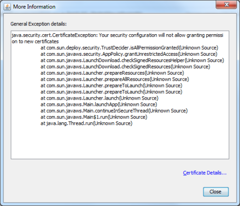The height and width of the screenshot is (206, 240).
Task: Click the 'on to new certificates' line
Action: pos(35,41)
